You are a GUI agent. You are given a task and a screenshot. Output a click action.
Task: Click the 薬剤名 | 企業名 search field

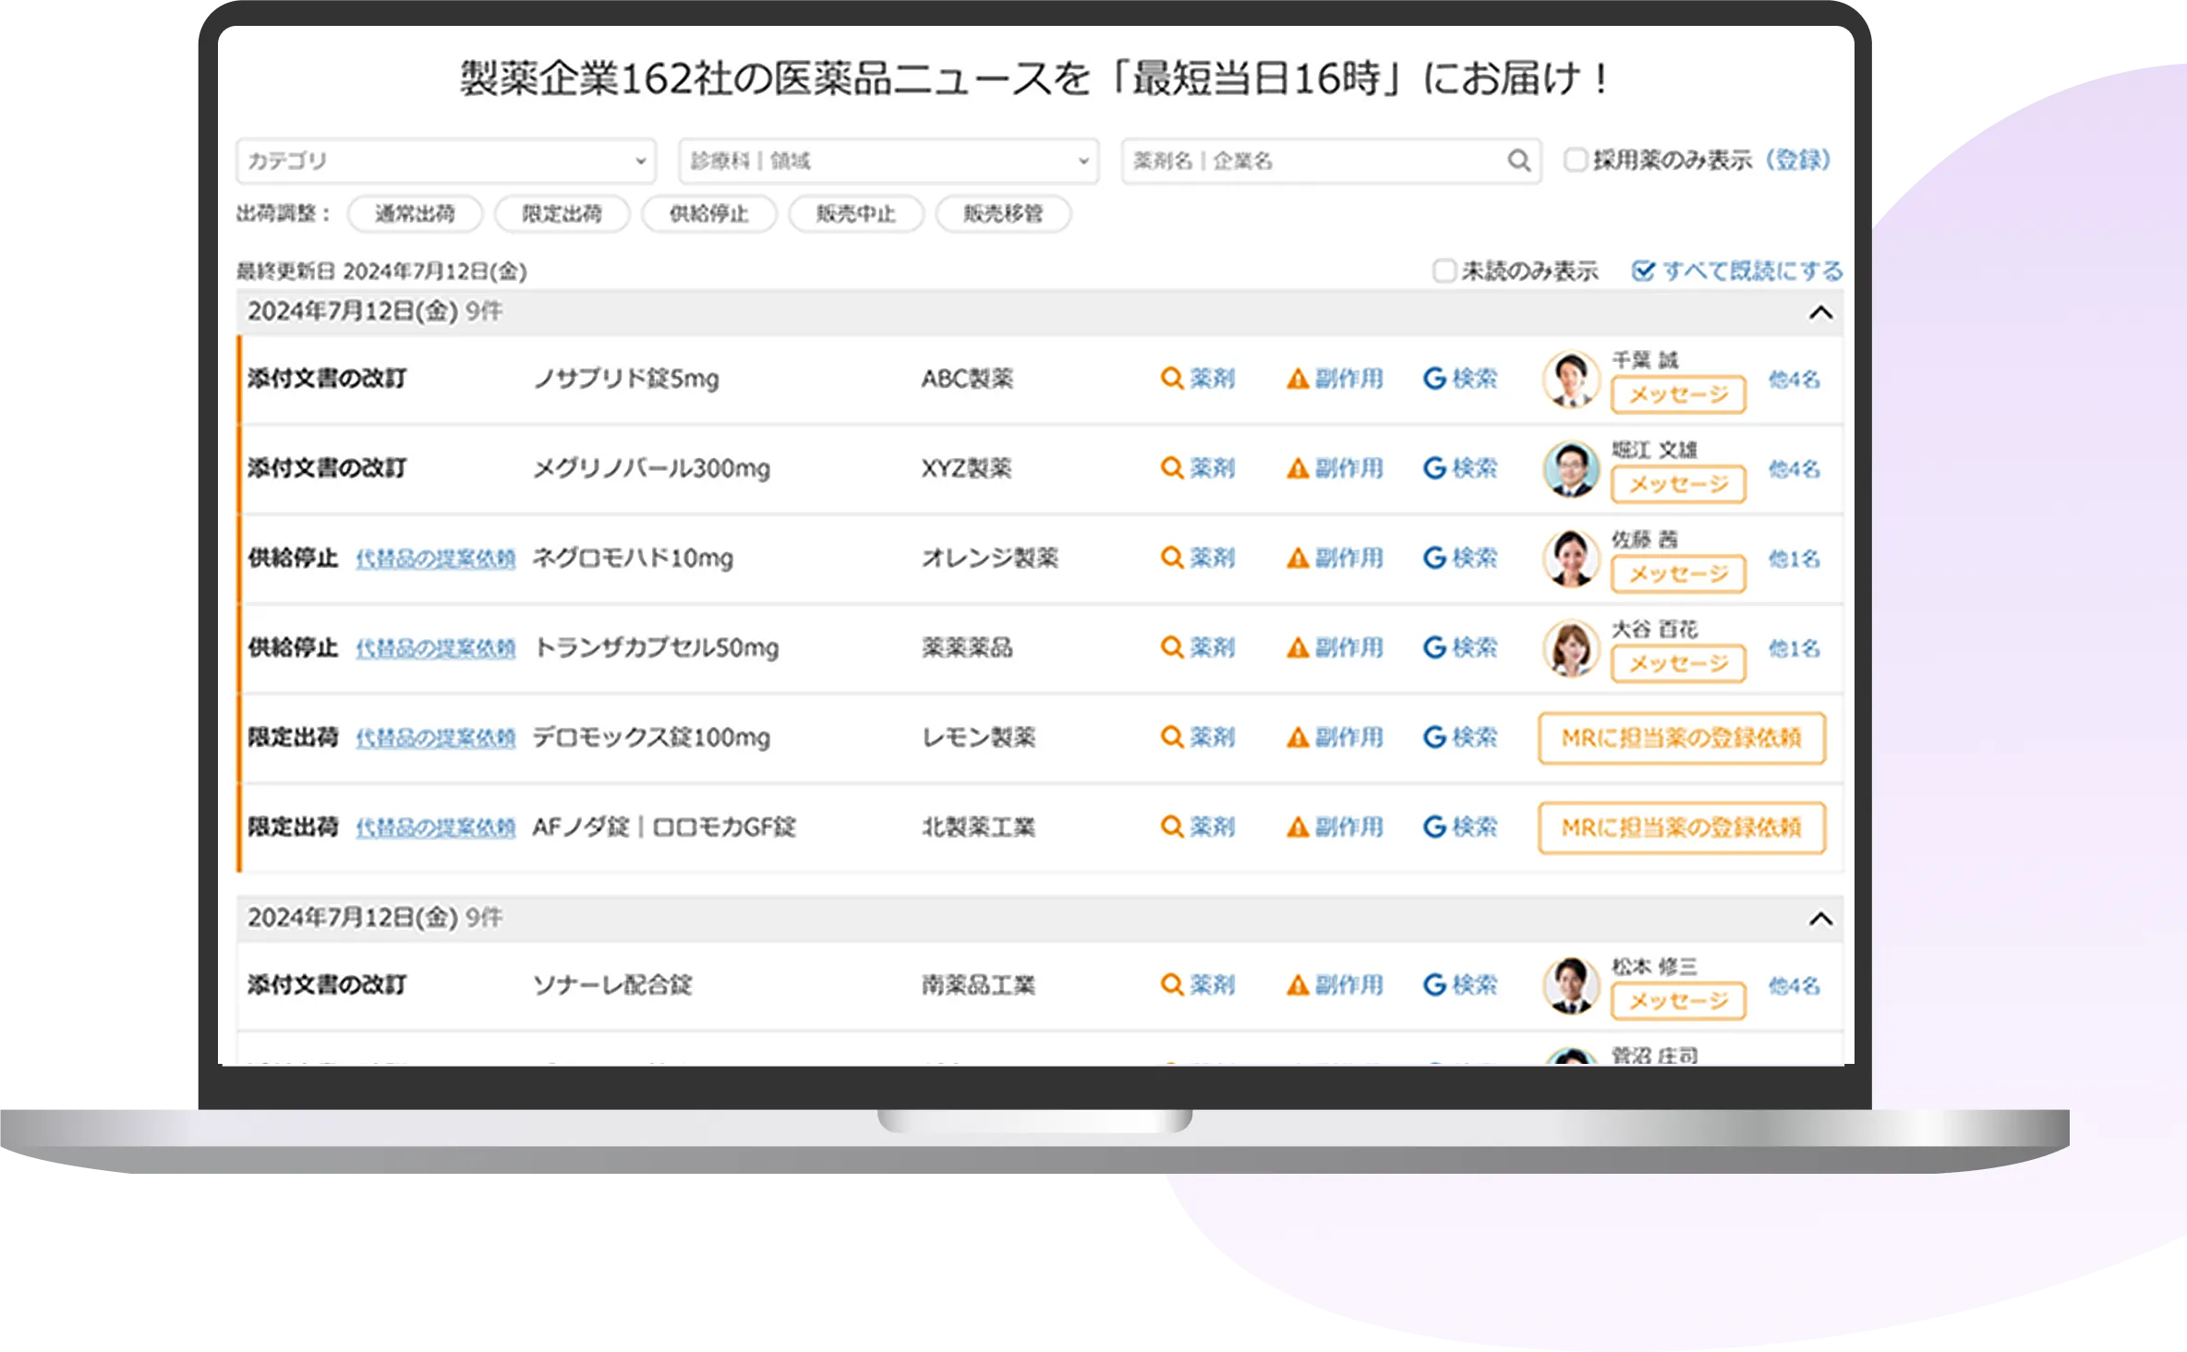[x=1311, y=161]
